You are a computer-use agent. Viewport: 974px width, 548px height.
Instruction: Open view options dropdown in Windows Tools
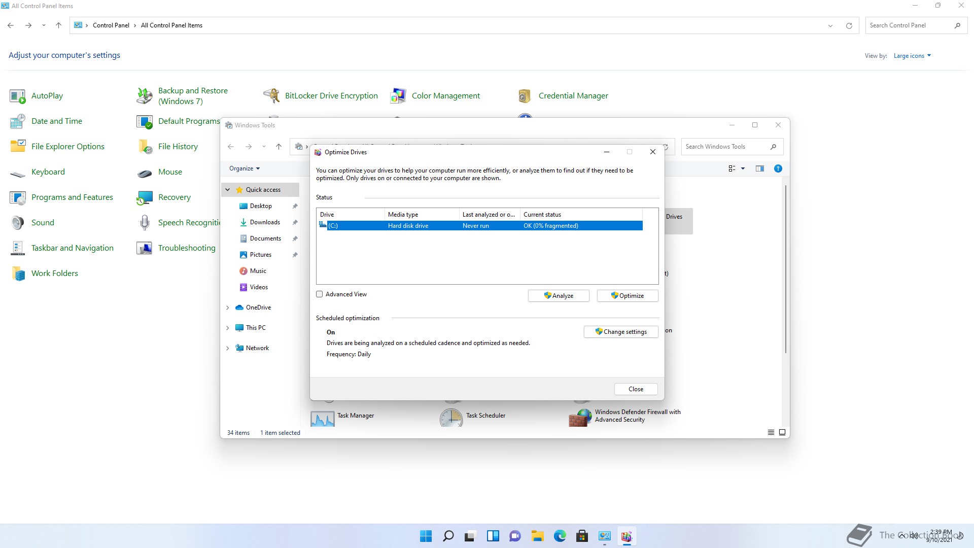pyautogui.click(x=743, y=168)
